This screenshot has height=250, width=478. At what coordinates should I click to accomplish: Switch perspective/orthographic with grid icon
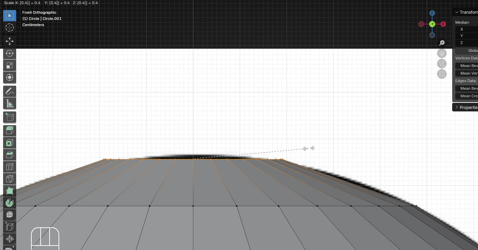[441, 74]
